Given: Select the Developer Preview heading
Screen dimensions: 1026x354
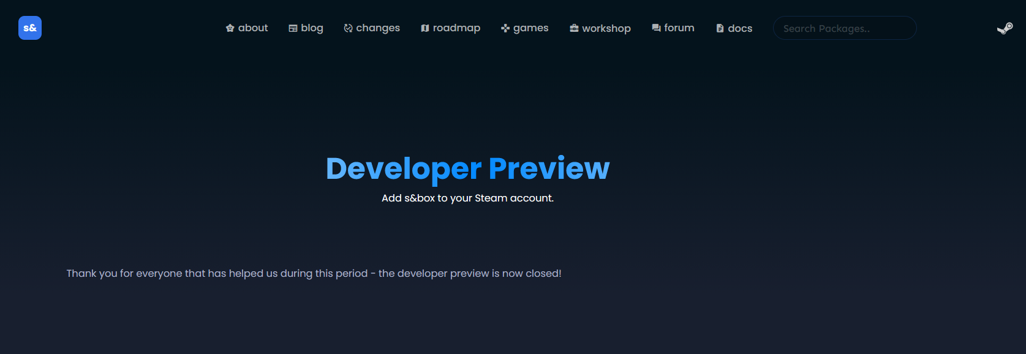Looking at the screenshot, I should click(x=467, y=168).
